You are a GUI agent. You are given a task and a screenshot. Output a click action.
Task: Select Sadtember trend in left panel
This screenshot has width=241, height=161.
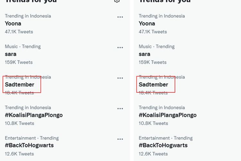20,85
